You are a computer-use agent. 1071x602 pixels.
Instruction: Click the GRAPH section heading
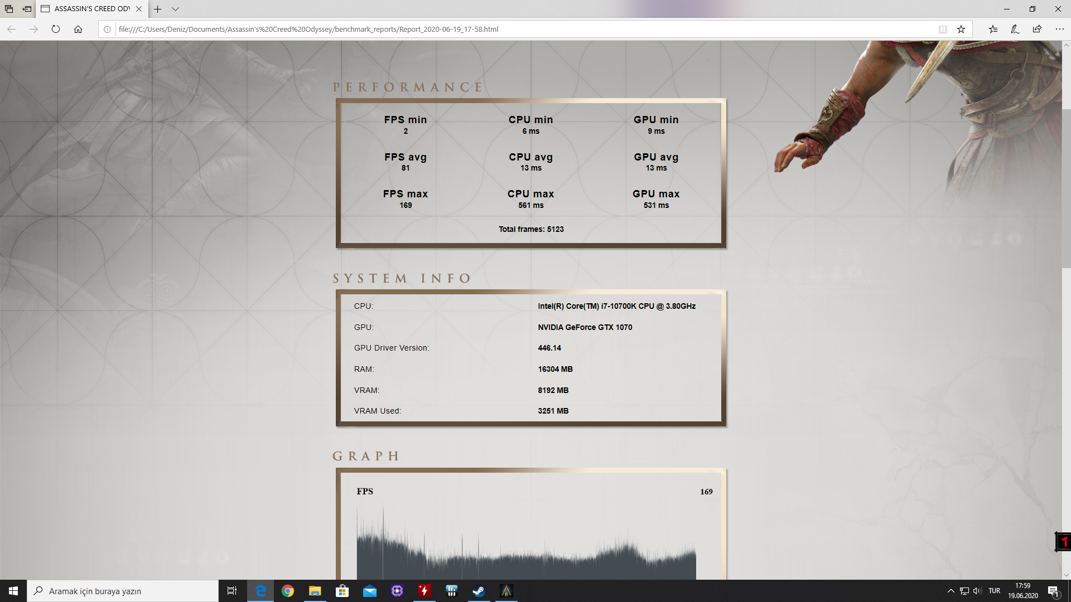tap(366, 456)
